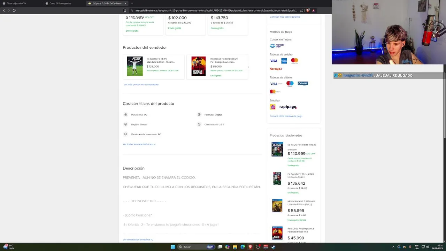
Task: Click the Maestro debit logo
Action: coord(290,84)
